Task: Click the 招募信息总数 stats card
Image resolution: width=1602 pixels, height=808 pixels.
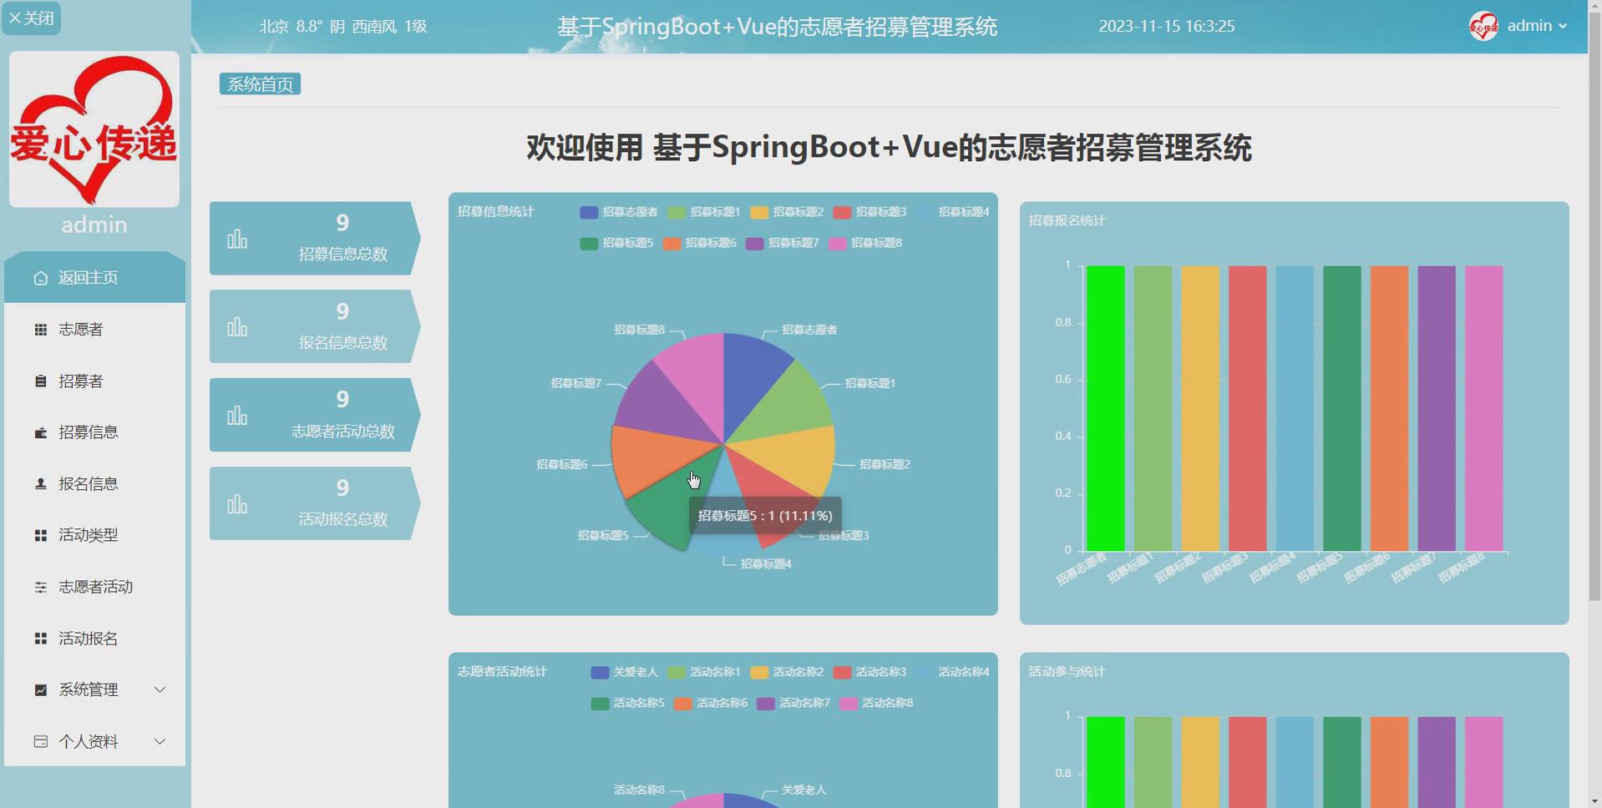Action: pos(313,239)
